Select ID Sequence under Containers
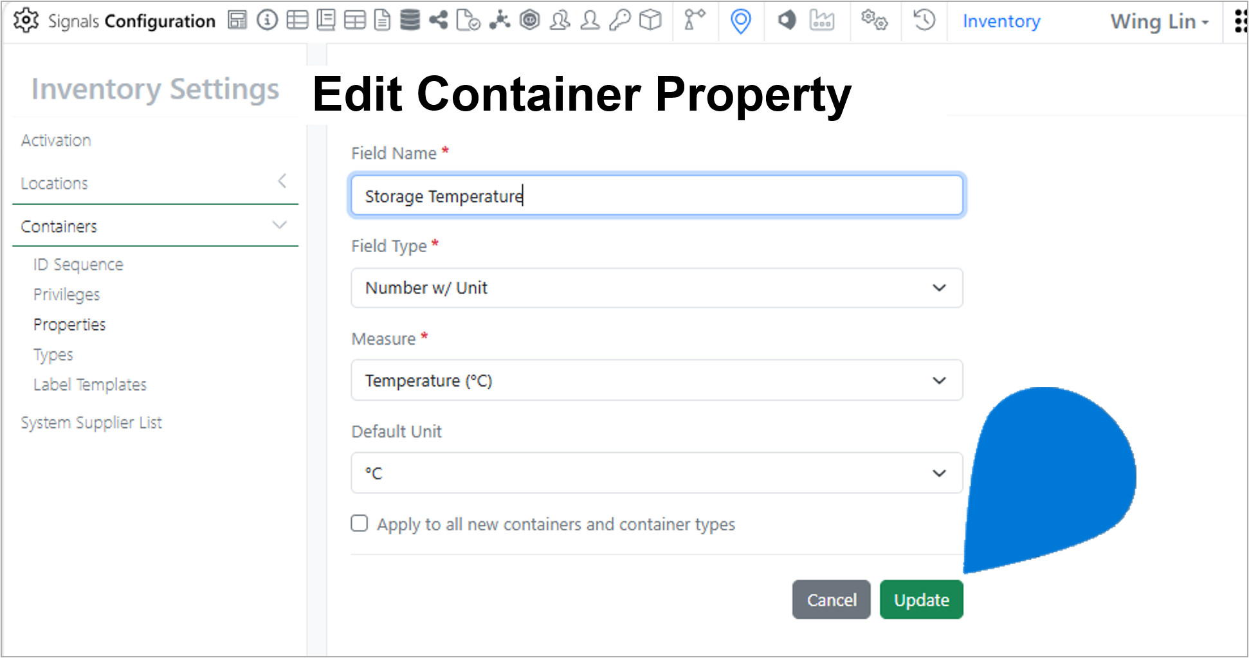The width and height of the screenshot is (1249, 658). click(78, 264)
